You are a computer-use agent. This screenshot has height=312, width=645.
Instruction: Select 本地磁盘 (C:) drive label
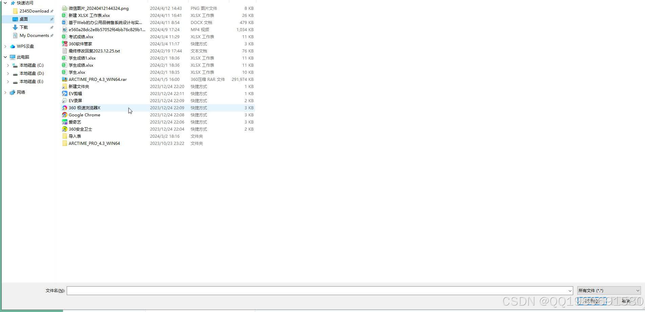(x=32, y=65)
